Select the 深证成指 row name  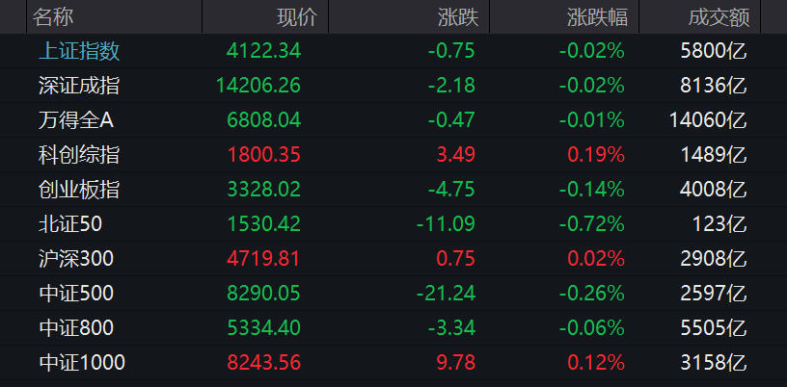pos(79,86)
